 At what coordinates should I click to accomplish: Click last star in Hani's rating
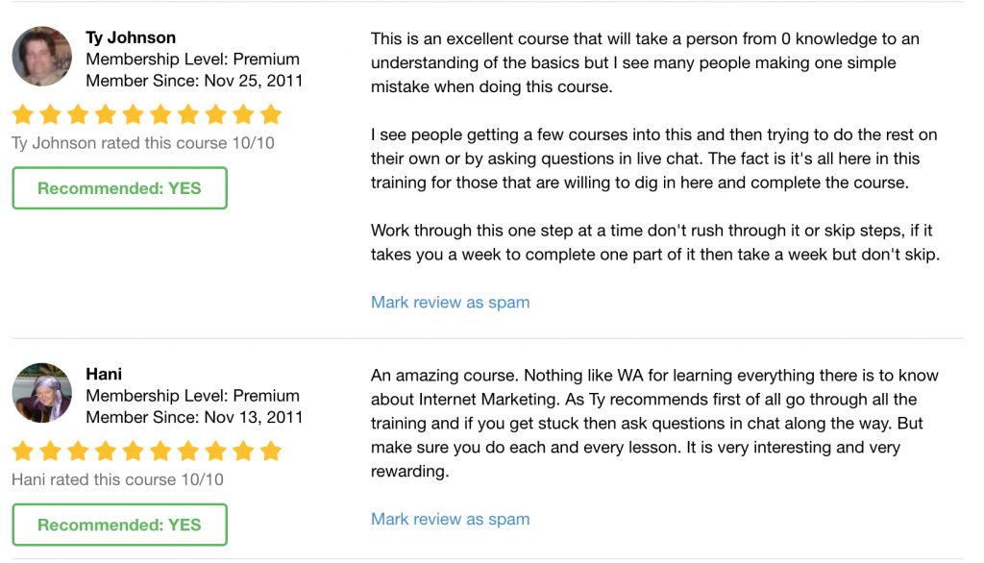pyautogui.click(x=271, y=451)
